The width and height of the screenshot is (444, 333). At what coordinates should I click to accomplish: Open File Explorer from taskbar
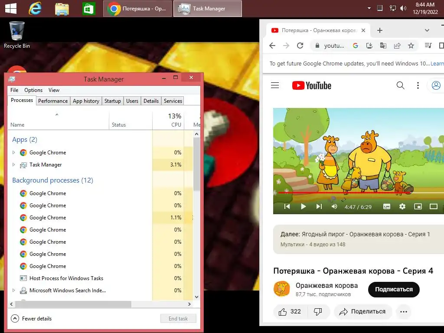click(x=62, y=9)
